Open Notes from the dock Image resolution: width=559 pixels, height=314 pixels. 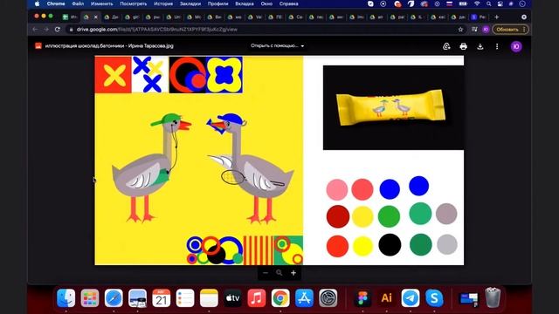(209, 297)
